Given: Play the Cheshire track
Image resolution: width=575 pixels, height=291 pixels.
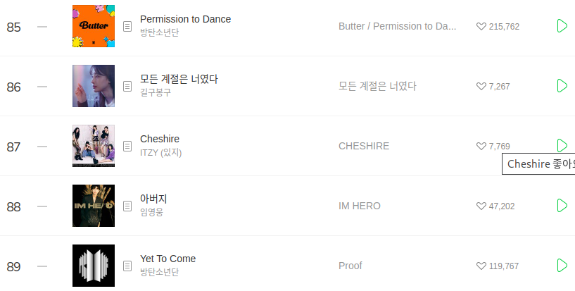Looking at the screenshot, I should [x=562, y=146].
